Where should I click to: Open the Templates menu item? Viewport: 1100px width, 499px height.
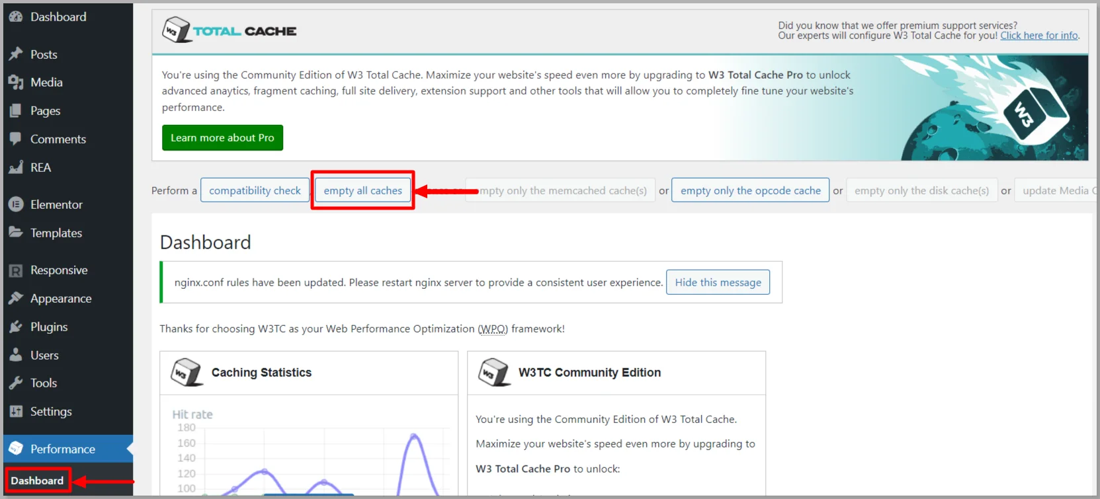tap(67, 233)
